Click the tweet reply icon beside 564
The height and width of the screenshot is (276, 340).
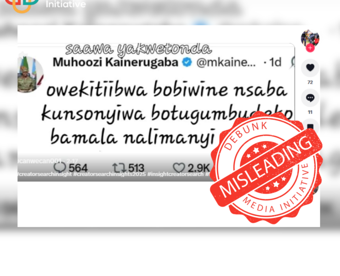tap(60, 167)
